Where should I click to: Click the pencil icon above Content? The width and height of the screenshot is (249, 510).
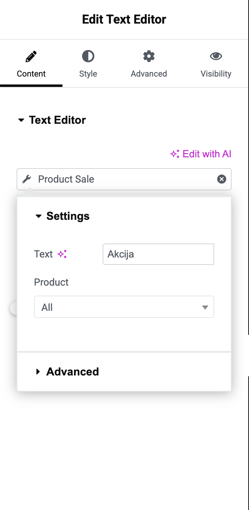pyautogui.click(x=31, y=56)
